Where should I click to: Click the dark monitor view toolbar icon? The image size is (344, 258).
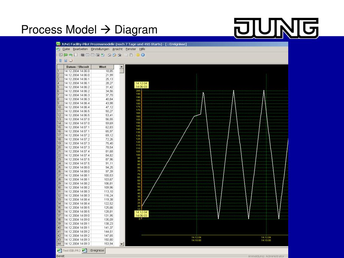click(x=83, y=55)
